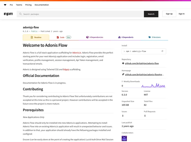This screenshot has width=191, height=142.
Task: Click the Welcome to Adonis Flow heading
Action: [x=45, y=45]
